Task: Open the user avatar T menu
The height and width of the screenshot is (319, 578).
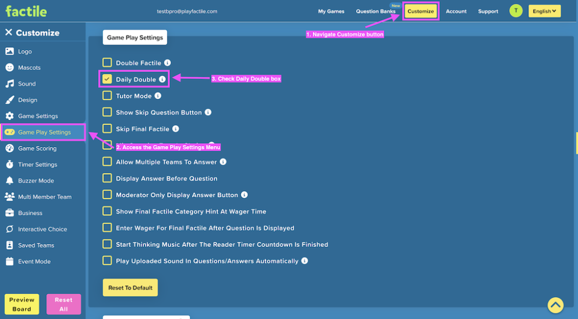Action: [516, 10]
